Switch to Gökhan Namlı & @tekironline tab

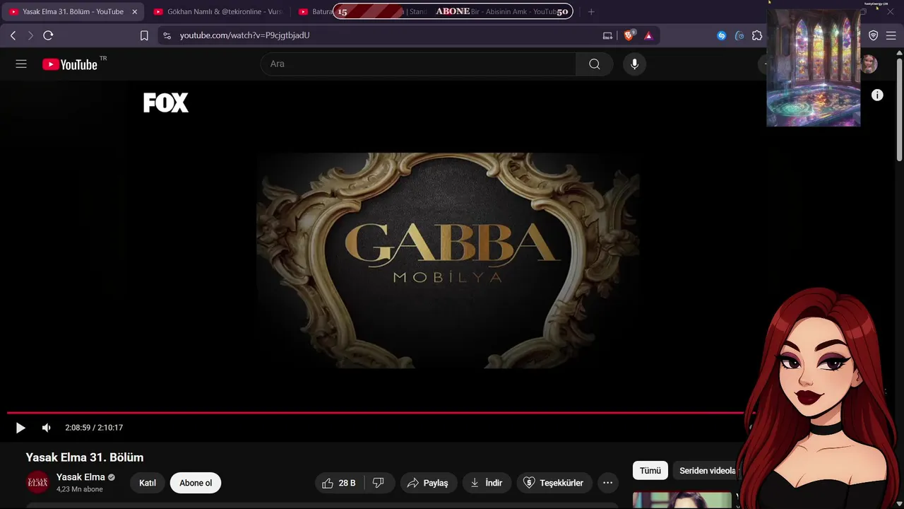click(218, 12)
